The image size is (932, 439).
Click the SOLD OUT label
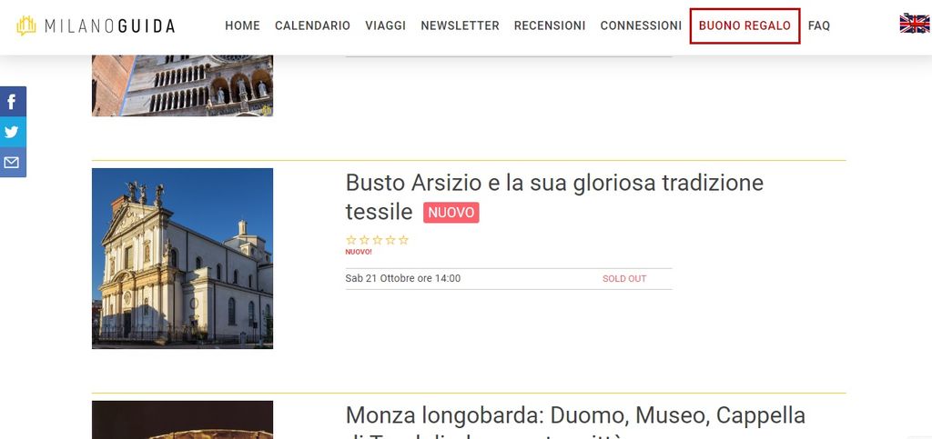pos(624,278)
